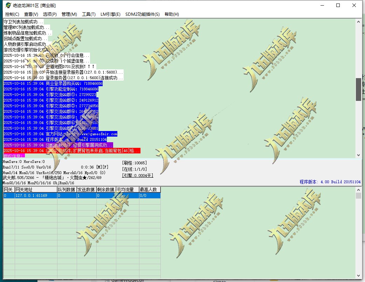Click red log line 扩展背包未开启
The image size is (365, 282).
tap(72, 151)
